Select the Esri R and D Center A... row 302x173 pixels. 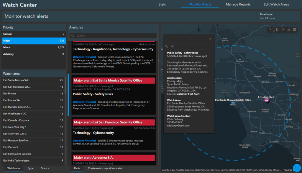33,107
